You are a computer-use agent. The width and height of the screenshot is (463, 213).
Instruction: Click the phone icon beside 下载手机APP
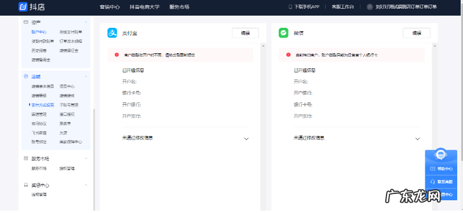tap(290, 7)
